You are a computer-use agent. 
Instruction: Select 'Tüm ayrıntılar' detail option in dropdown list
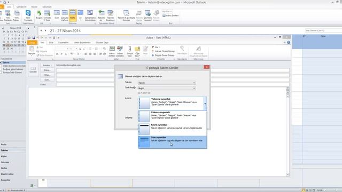[173, 142]
